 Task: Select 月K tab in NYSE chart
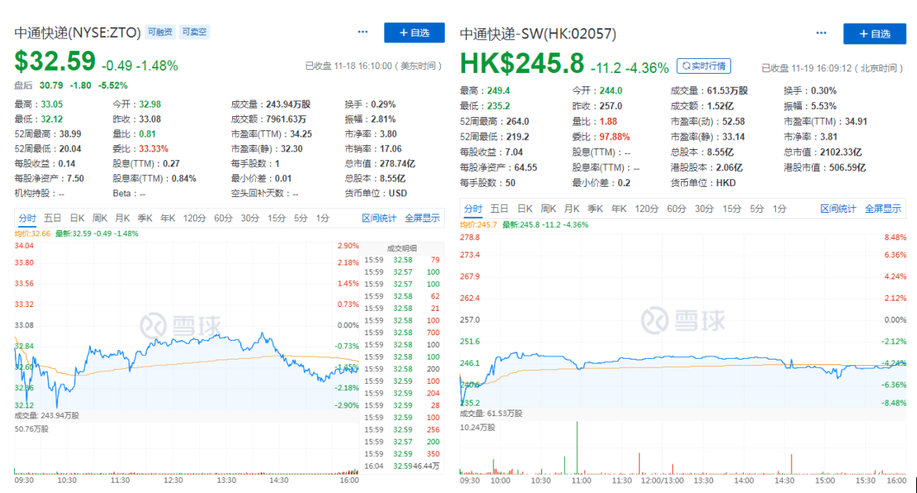point(122,217)
